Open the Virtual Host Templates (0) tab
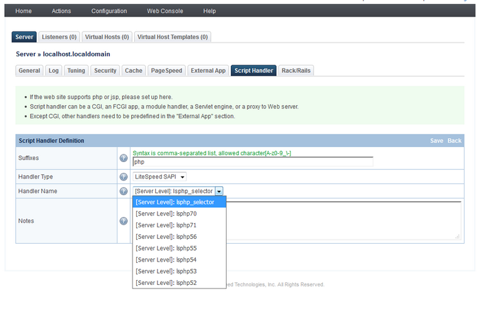This screenshot has width=490, height=309. click(x=172, y=37)
